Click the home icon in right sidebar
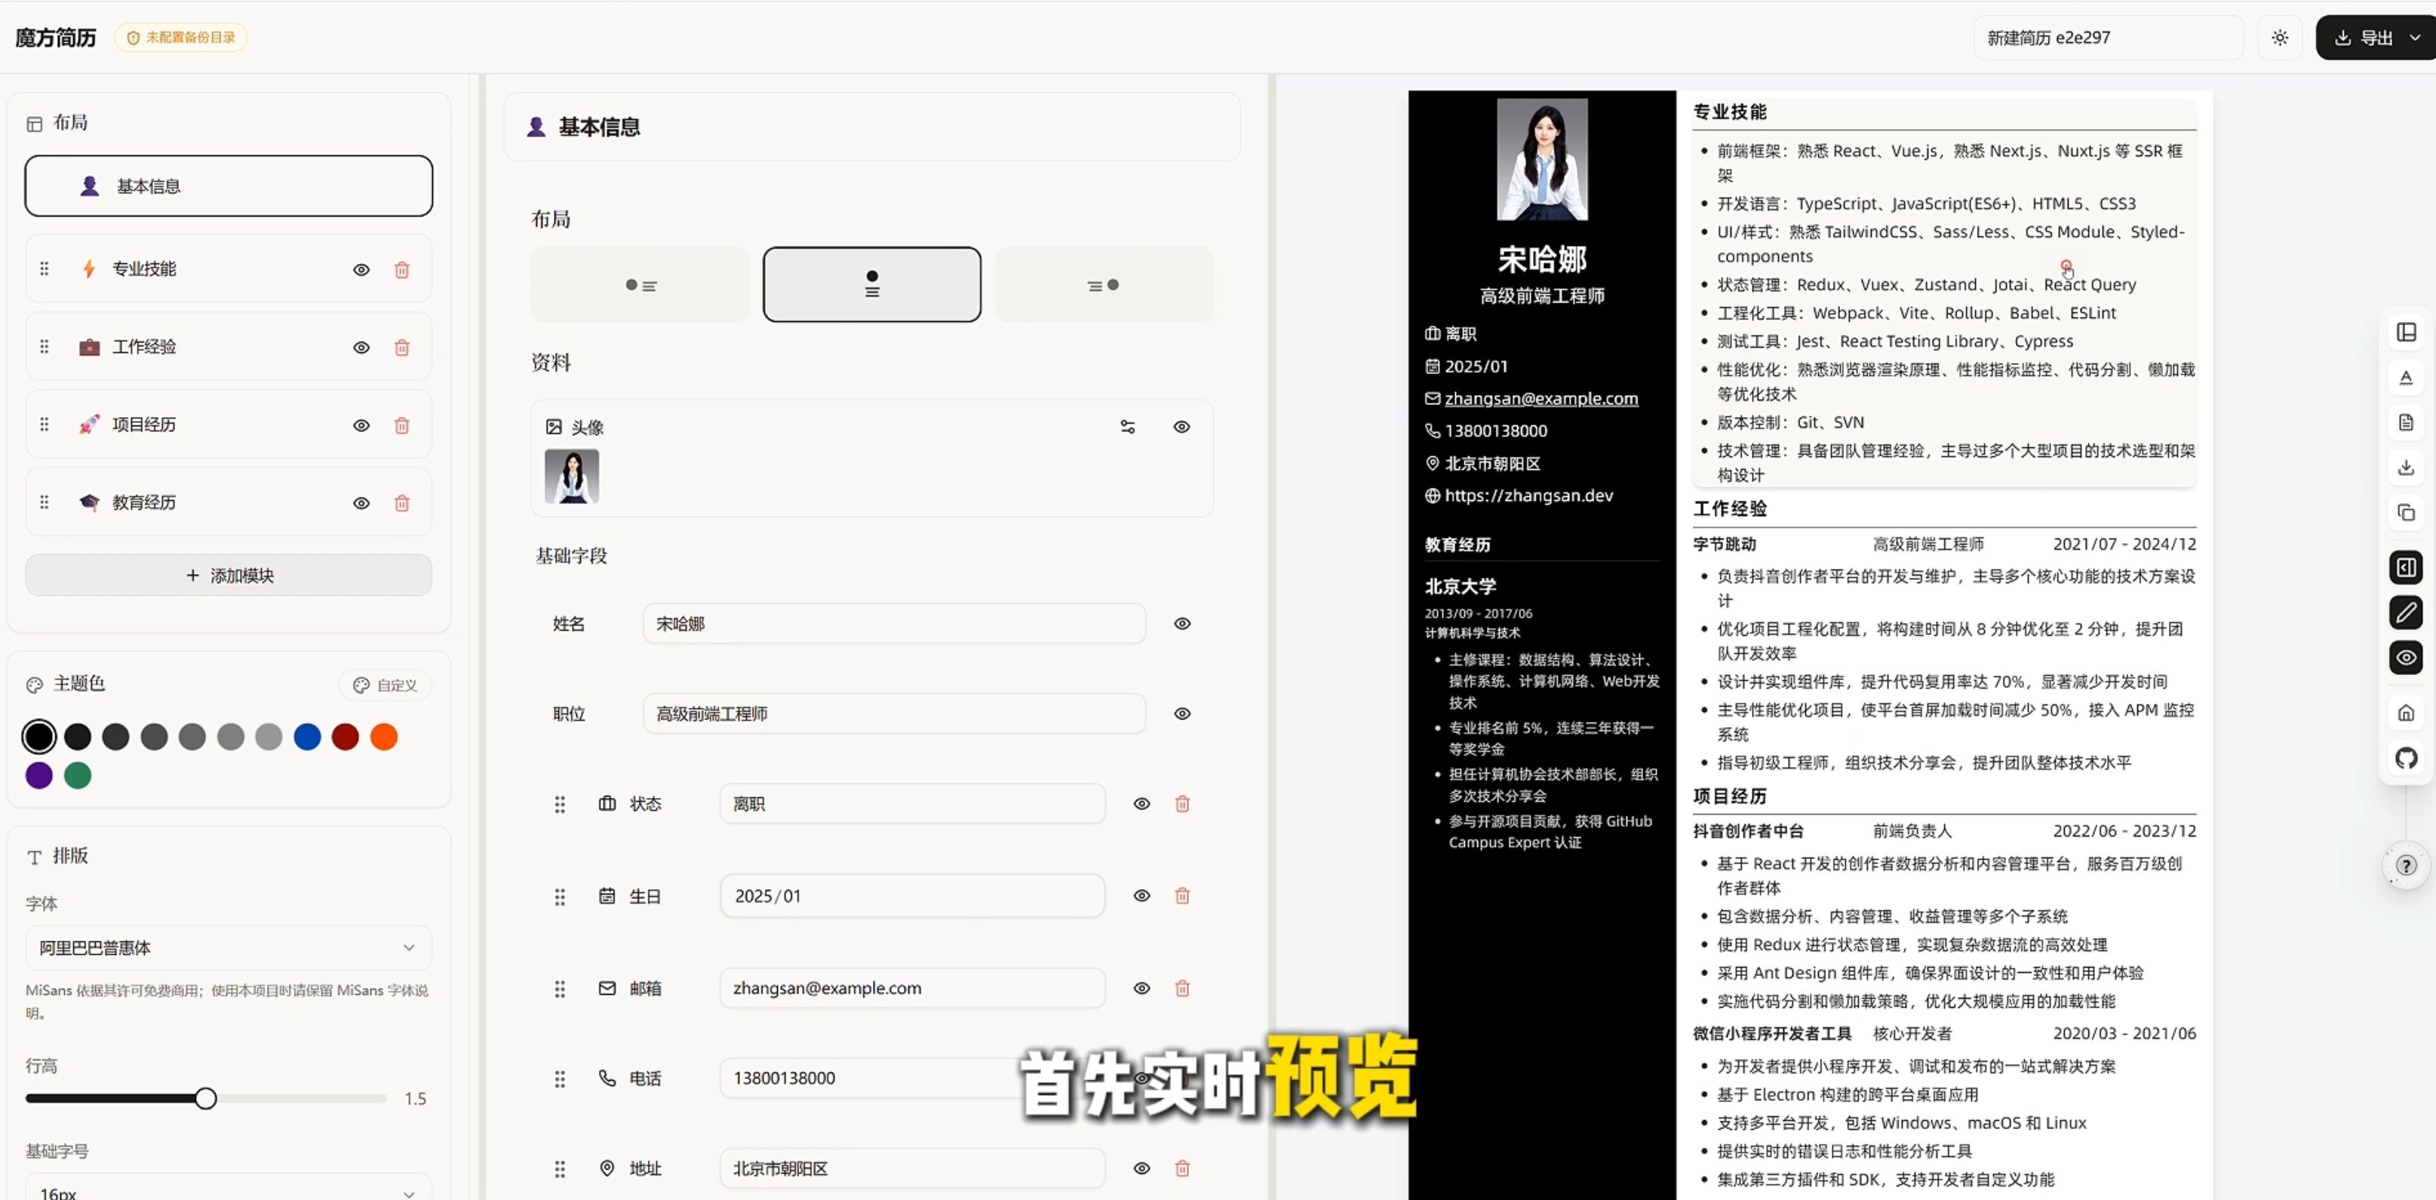Viewport: 2436px width, 1200px height. pos(2406,713)
